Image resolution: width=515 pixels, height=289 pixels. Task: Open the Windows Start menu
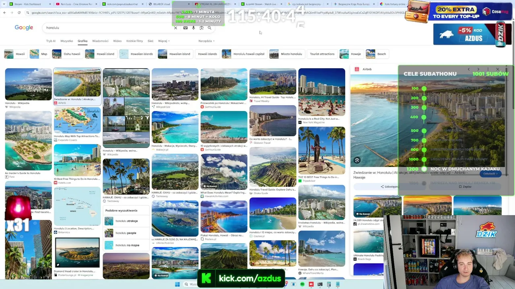[x=177, y=284]
